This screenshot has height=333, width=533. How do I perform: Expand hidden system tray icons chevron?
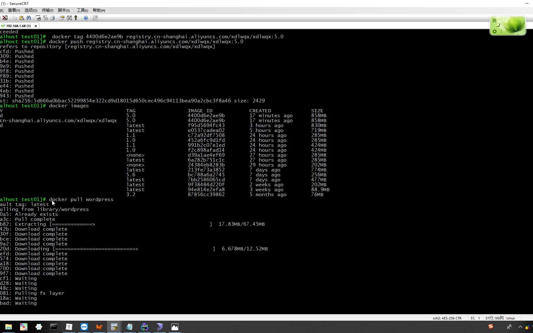[520, 327]
